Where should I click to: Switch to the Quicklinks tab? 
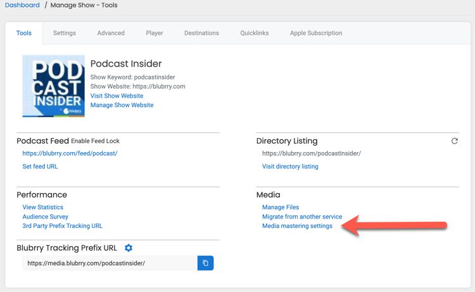tap(255, 33)
